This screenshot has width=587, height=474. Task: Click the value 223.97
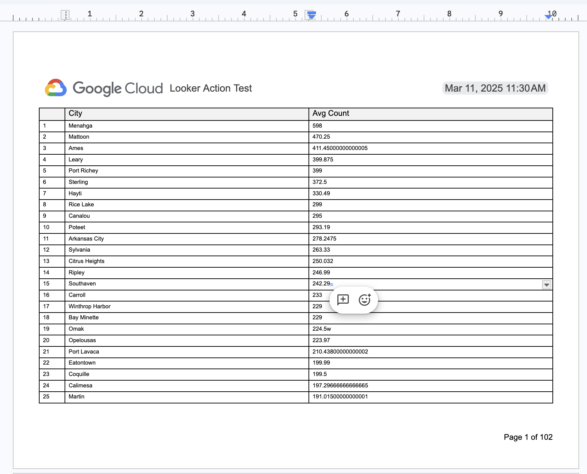click(x=321, y=340)
